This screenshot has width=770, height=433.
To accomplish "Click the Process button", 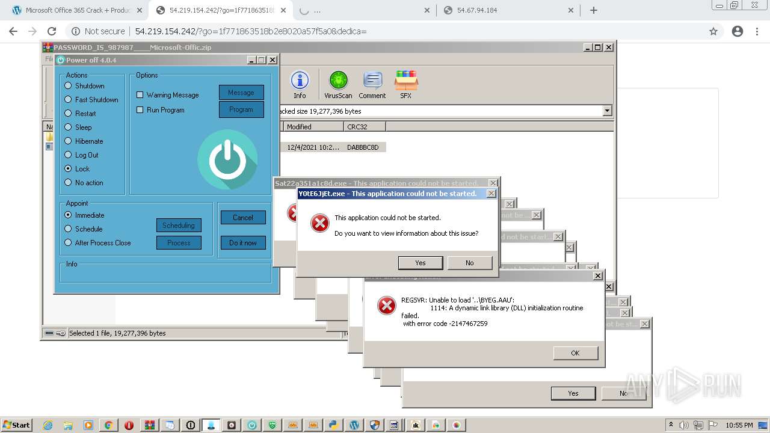I will (x=179, y=243).
